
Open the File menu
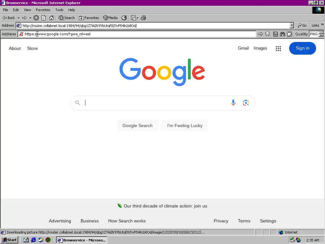click(6, 10)
